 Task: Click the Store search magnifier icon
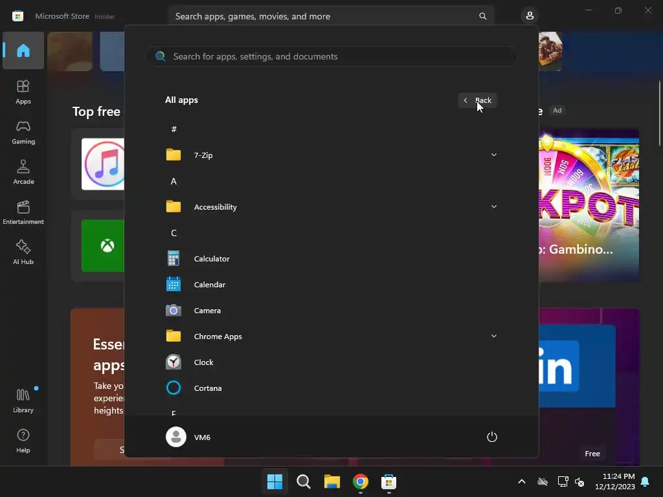pos(482,16)
